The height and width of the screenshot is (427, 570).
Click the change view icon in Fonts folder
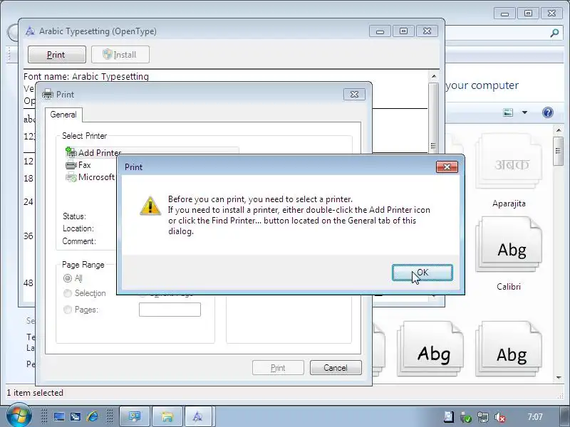[x=508, y=112]
